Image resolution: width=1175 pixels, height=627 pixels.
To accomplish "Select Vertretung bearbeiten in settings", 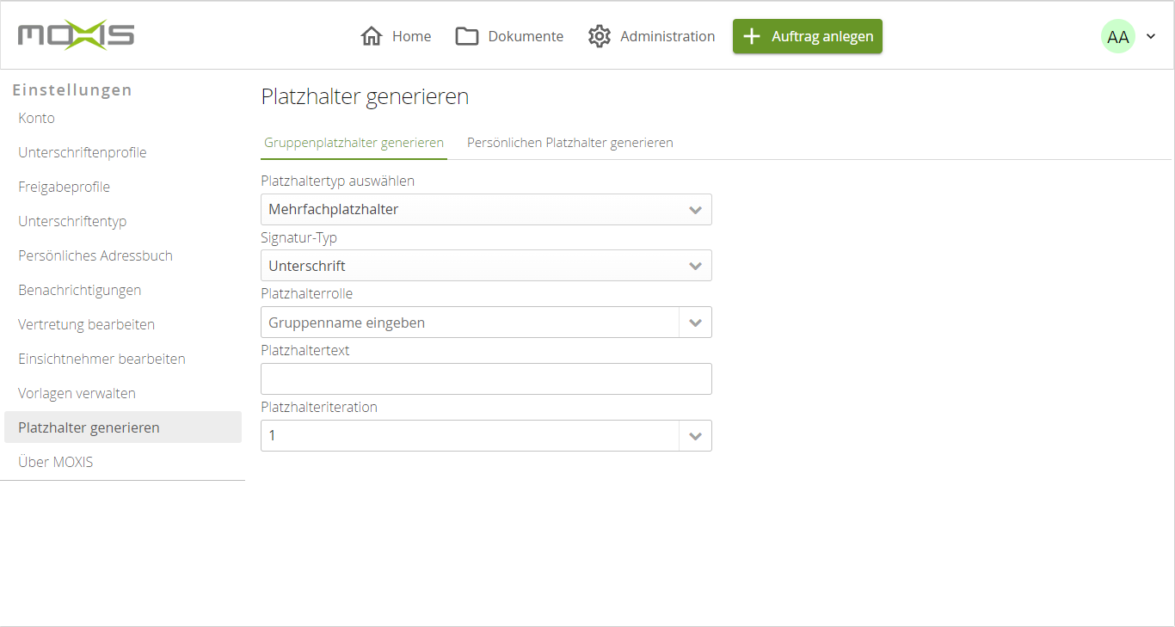I will pyautogui.click(x=86, y=324).
